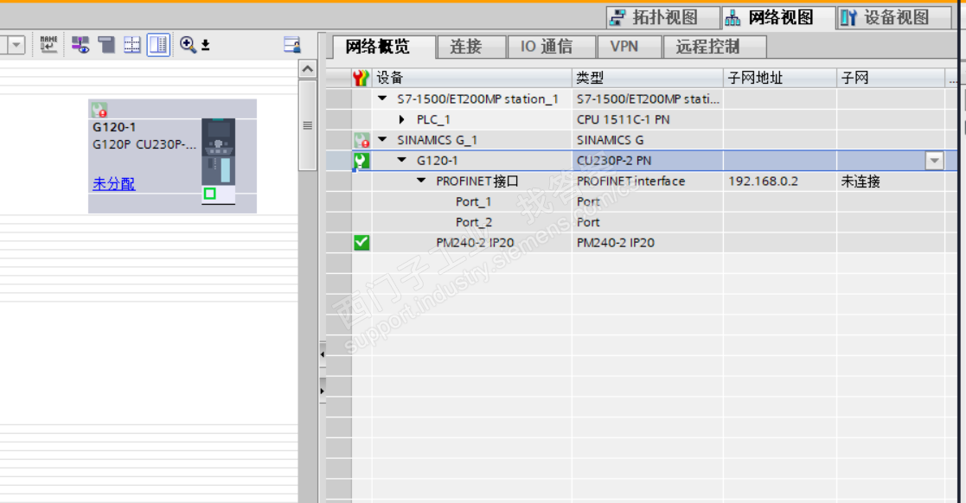Collapse the PROFINET接口 row
This screenshot has width=966, height=503.
(421, 181)
